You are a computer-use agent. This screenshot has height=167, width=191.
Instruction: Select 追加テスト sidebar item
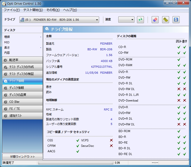pos(22,116)
